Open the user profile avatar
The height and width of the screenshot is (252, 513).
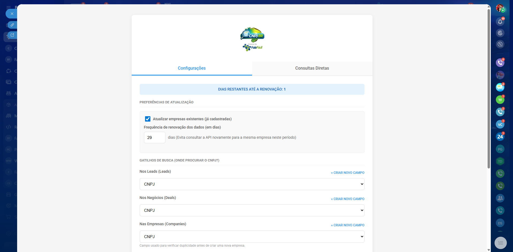500,8
